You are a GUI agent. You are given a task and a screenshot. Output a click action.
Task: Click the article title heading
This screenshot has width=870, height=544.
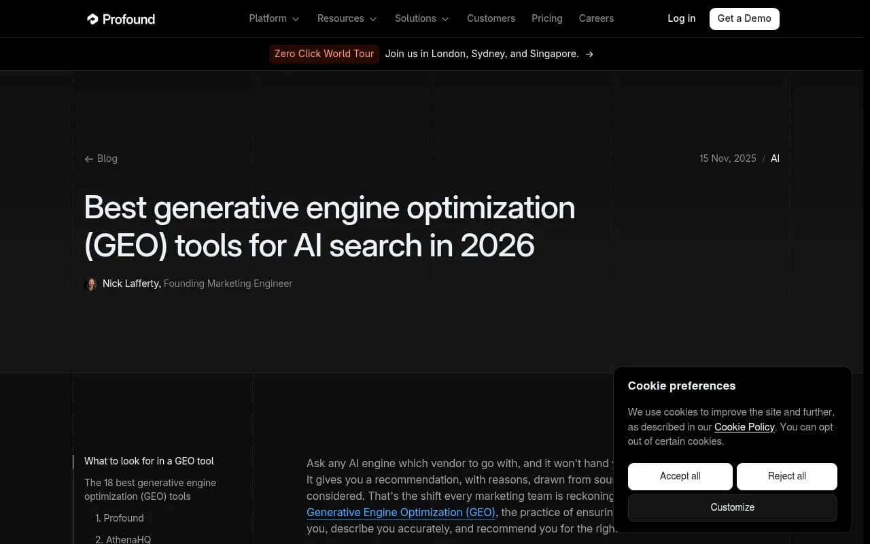point(330,226)
